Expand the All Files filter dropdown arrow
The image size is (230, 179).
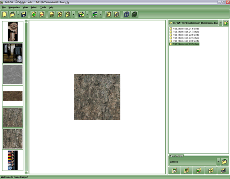[x=218, y=162]
